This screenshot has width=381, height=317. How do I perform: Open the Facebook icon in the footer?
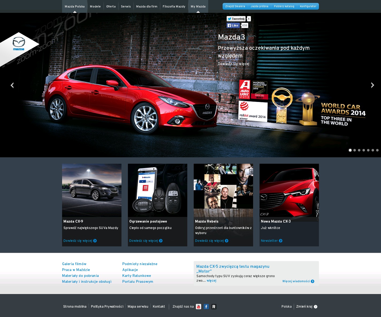click(x=206, y=307)
